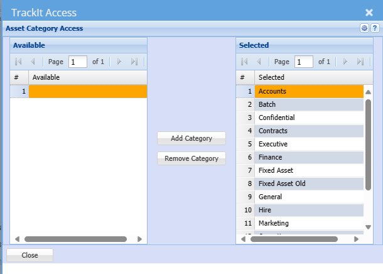
Task: Click the Remove Category button
Action: (x=191, y=158)
